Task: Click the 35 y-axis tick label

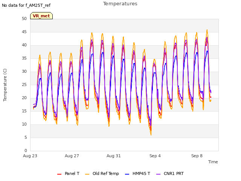Action: (x=24, y=58)
